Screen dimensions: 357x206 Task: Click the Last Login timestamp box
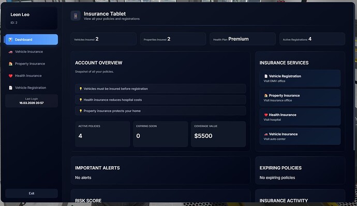(x=32, y=101)
